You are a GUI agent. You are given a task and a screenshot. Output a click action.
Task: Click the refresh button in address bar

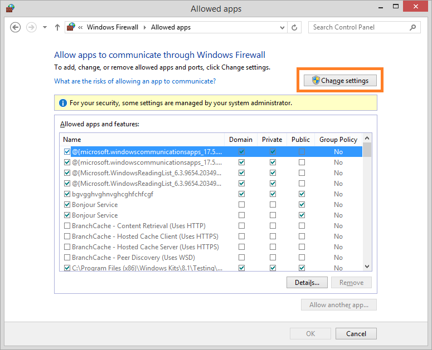(x=294, y=27)
